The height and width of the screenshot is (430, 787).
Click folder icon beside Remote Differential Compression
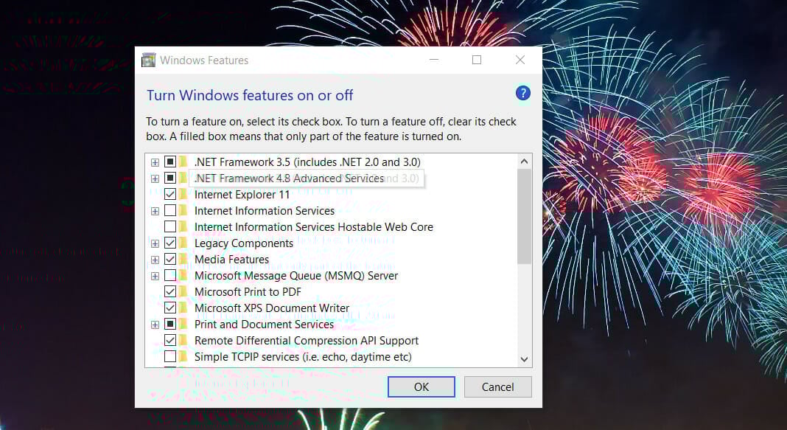pos(183,340)
